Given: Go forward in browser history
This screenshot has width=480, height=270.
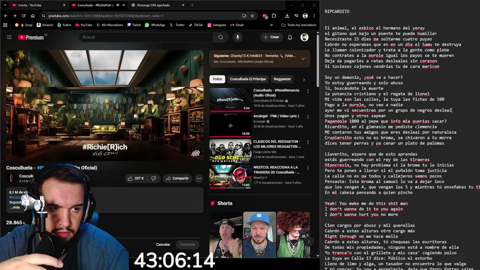Looking at the screenshot, I should click(15, 16).
